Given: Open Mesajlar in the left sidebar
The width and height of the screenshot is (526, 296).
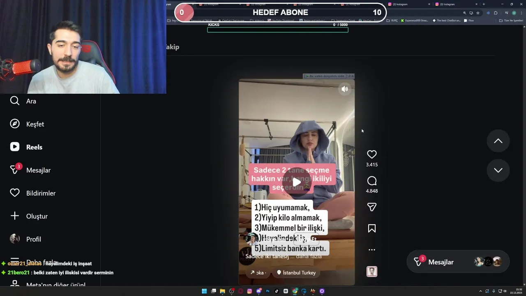Looking at the screenshot, I should click(x=30, y=170).
